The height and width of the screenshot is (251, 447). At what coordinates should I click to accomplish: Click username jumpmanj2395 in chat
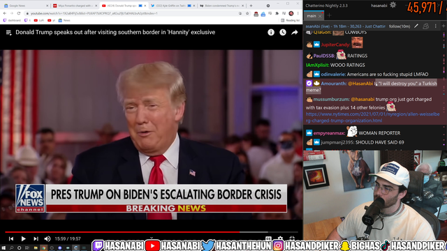tap(337, 142)
